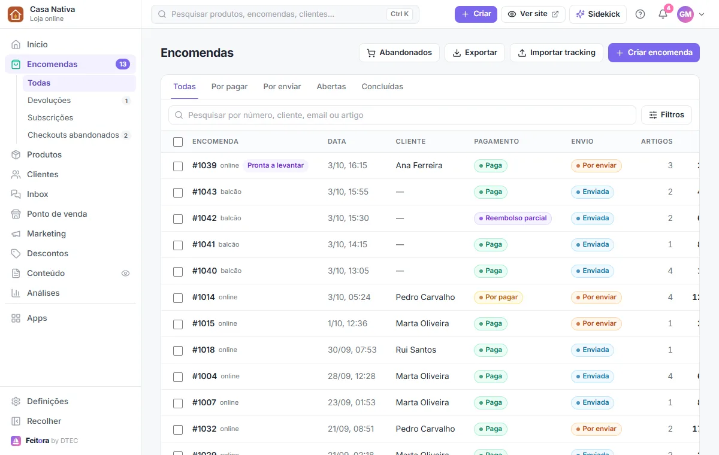Open notifications bell with 4 badge
Viewport: 719px width, 455px height.
click(663, 14)
